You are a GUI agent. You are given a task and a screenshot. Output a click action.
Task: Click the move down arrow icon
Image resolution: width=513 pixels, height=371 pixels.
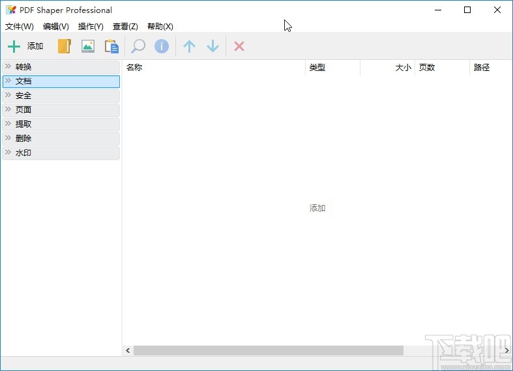coord(213,46)
